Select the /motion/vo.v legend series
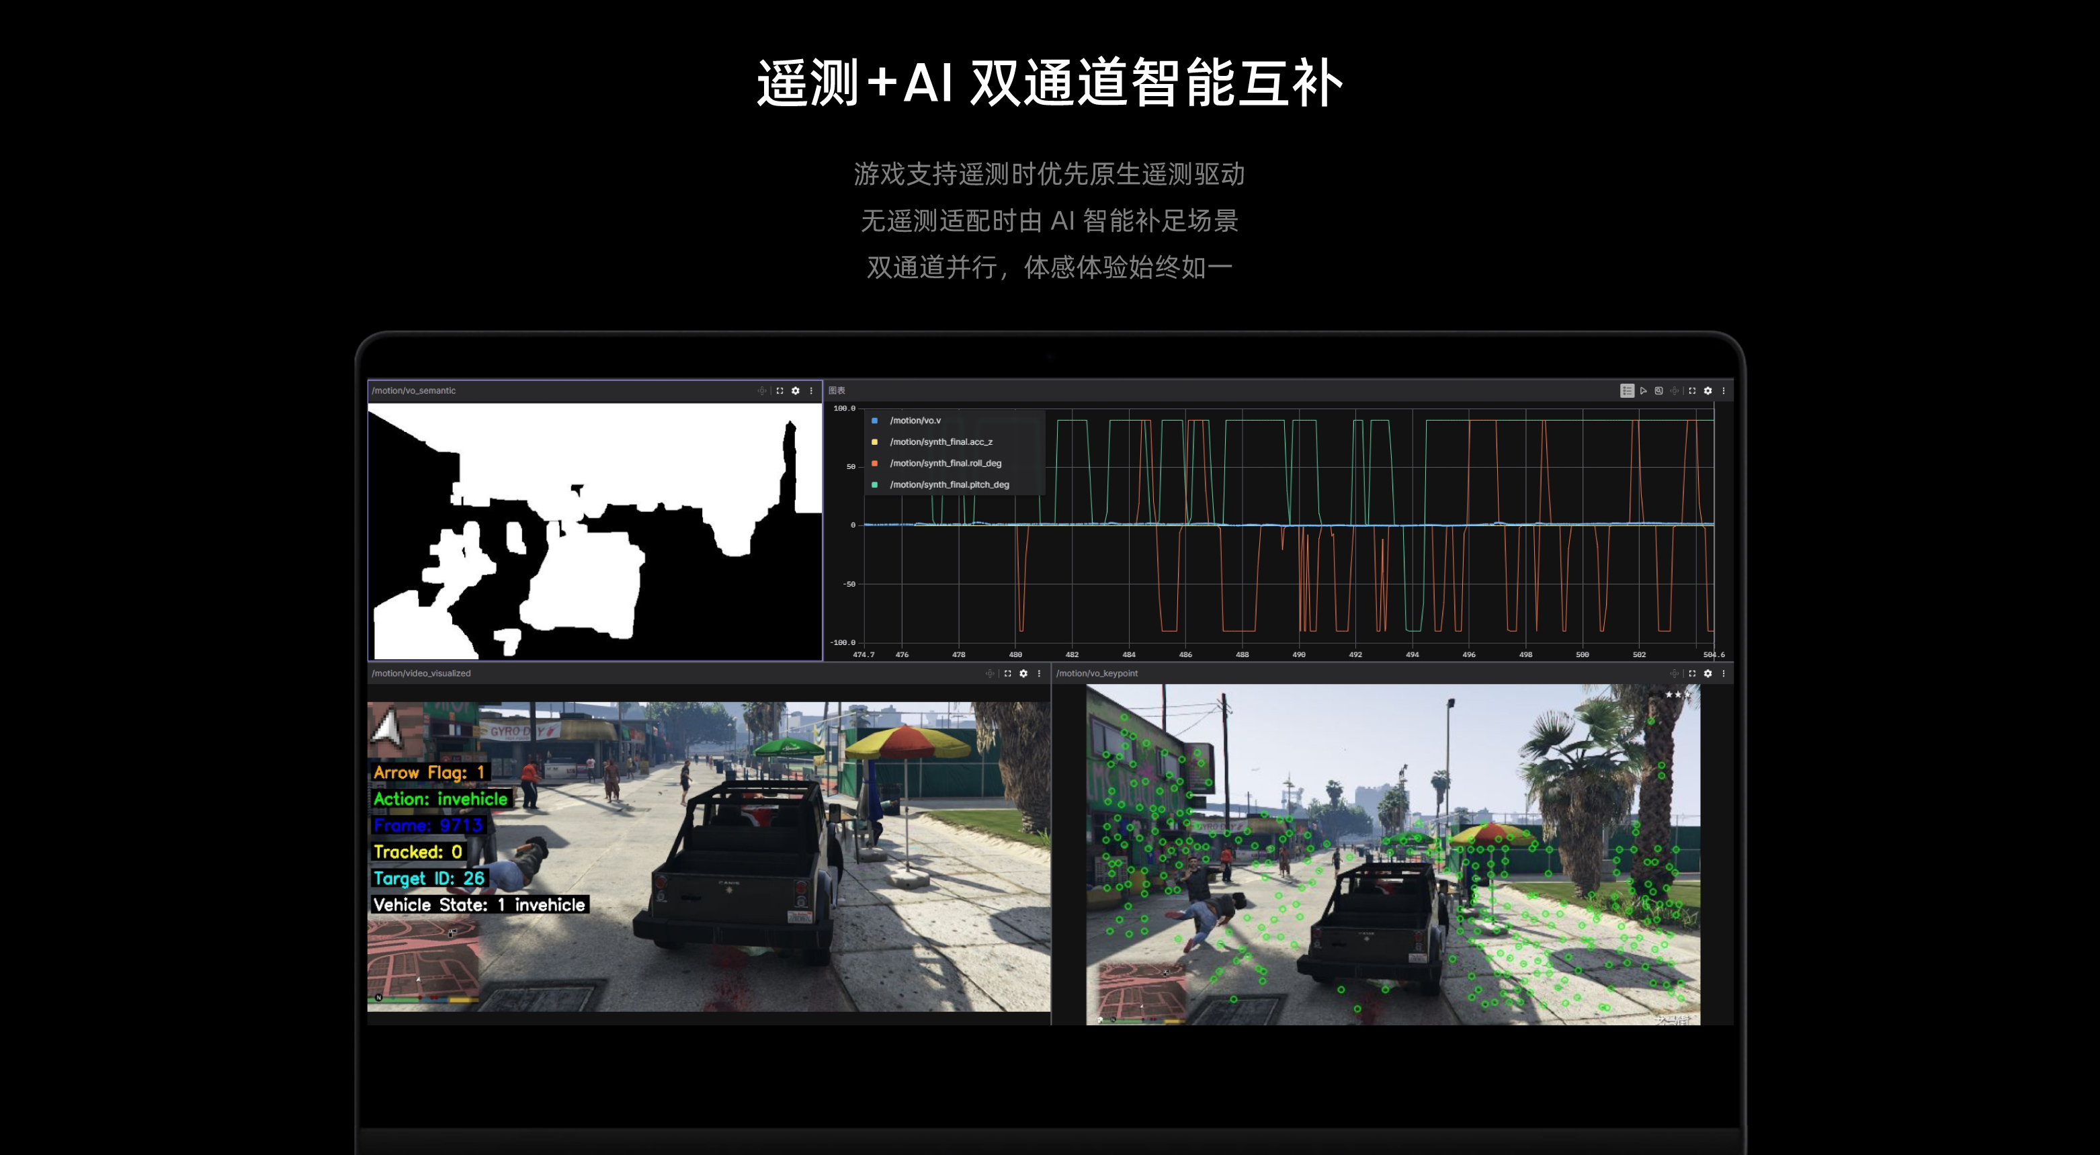 (x=915, y=421)
